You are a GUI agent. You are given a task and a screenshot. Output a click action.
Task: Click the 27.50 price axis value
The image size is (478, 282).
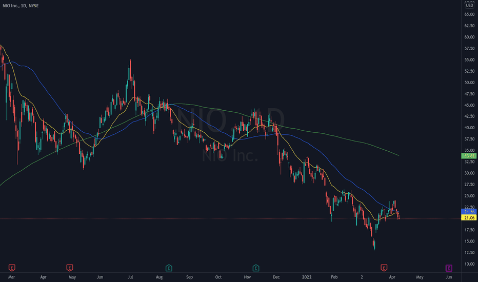tap(469, 185)
